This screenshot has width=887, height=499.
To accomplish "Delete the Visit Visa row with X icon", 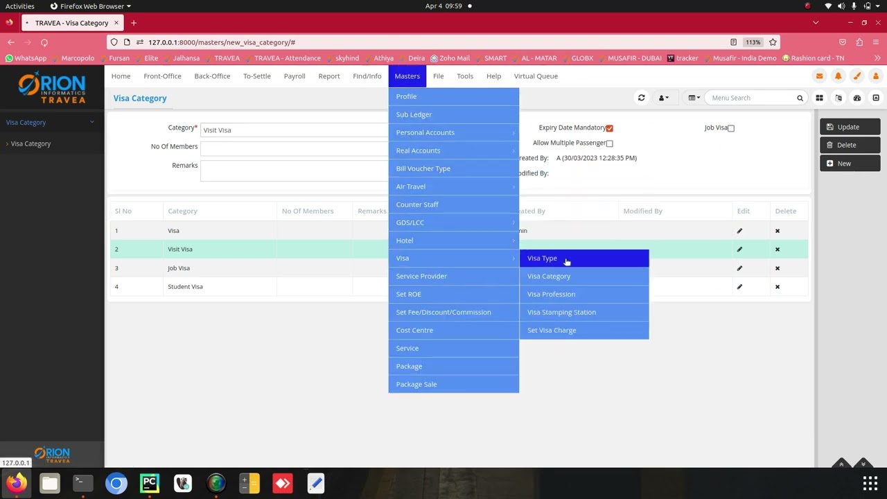I will (778, 249).
